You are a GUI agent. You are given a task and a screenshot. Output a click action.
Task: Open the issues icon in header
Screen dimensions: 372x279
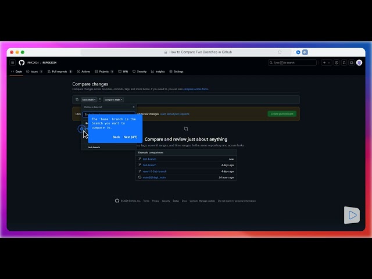(x=337, y=63)
